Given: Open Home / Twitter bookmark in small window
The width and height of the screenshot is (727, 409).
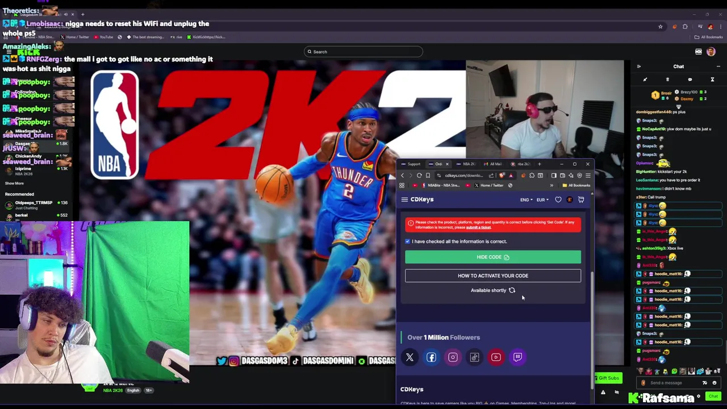Looking at the screenshot, I should click(x=489, y=185).
